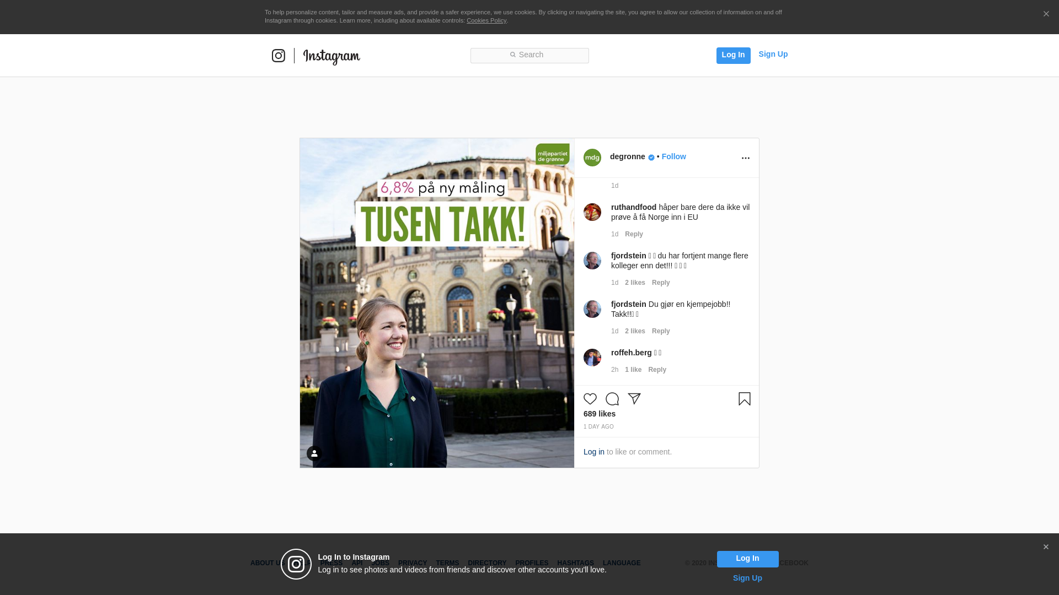Click the share paper plane icon
The image size is (1059, 595).
634,398
